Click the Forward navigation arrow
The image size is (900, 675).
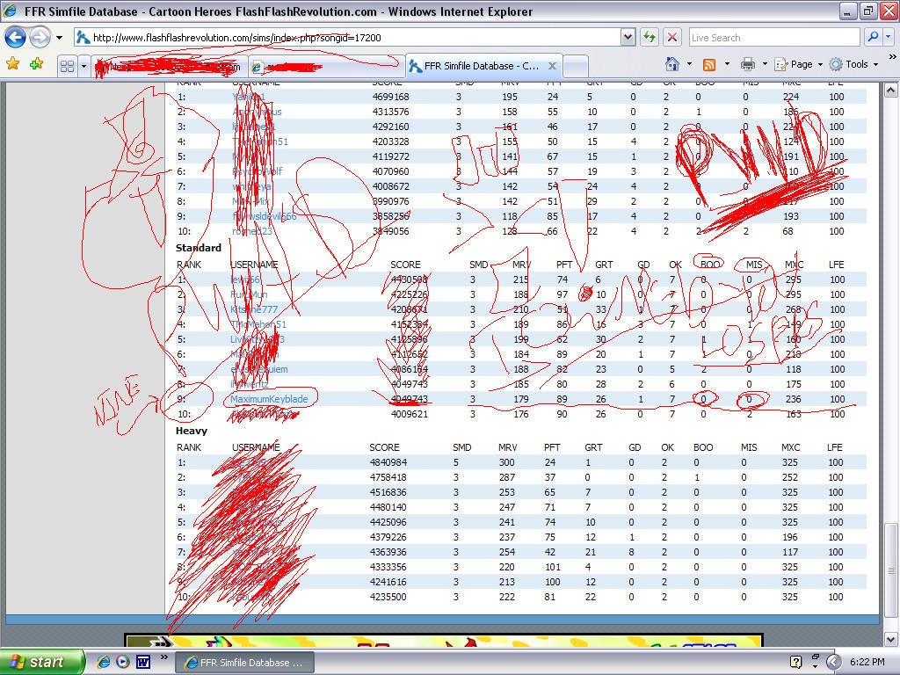[39, 37]
